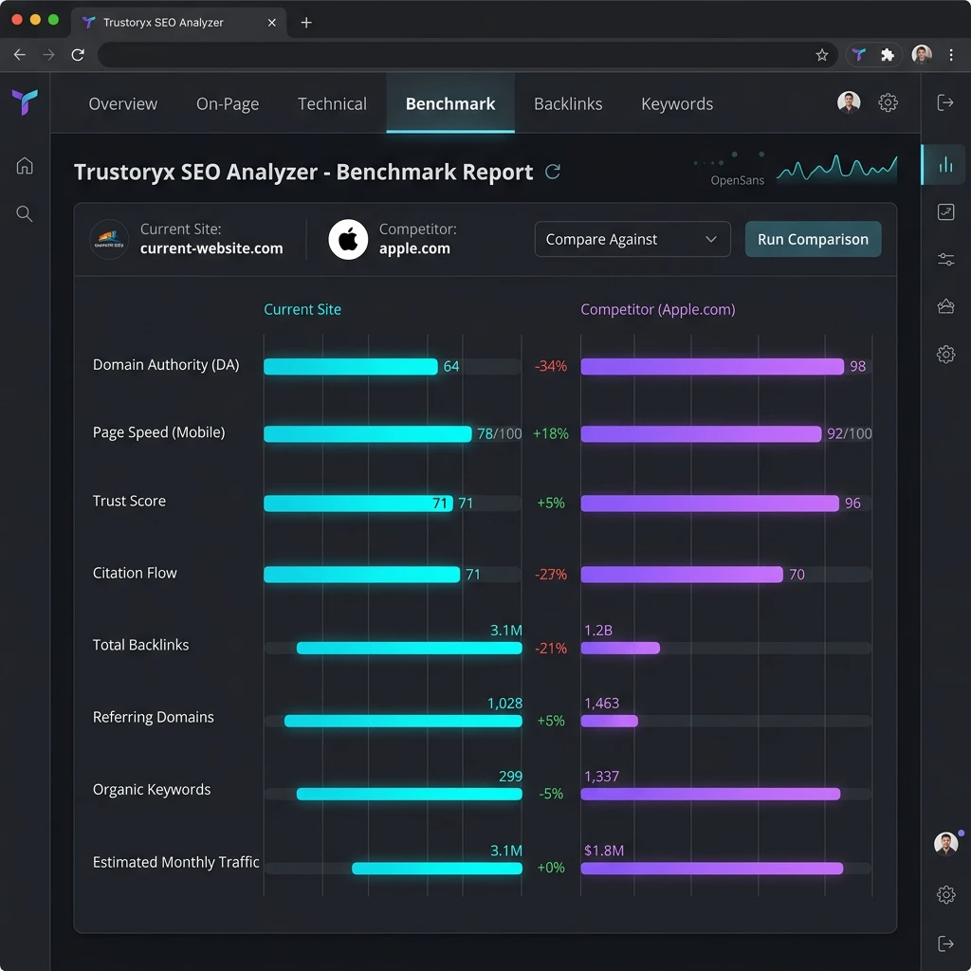The image size is (971, 971).
Task: Click the Domain Authority current site cyan bar
Action: point(351,367)
